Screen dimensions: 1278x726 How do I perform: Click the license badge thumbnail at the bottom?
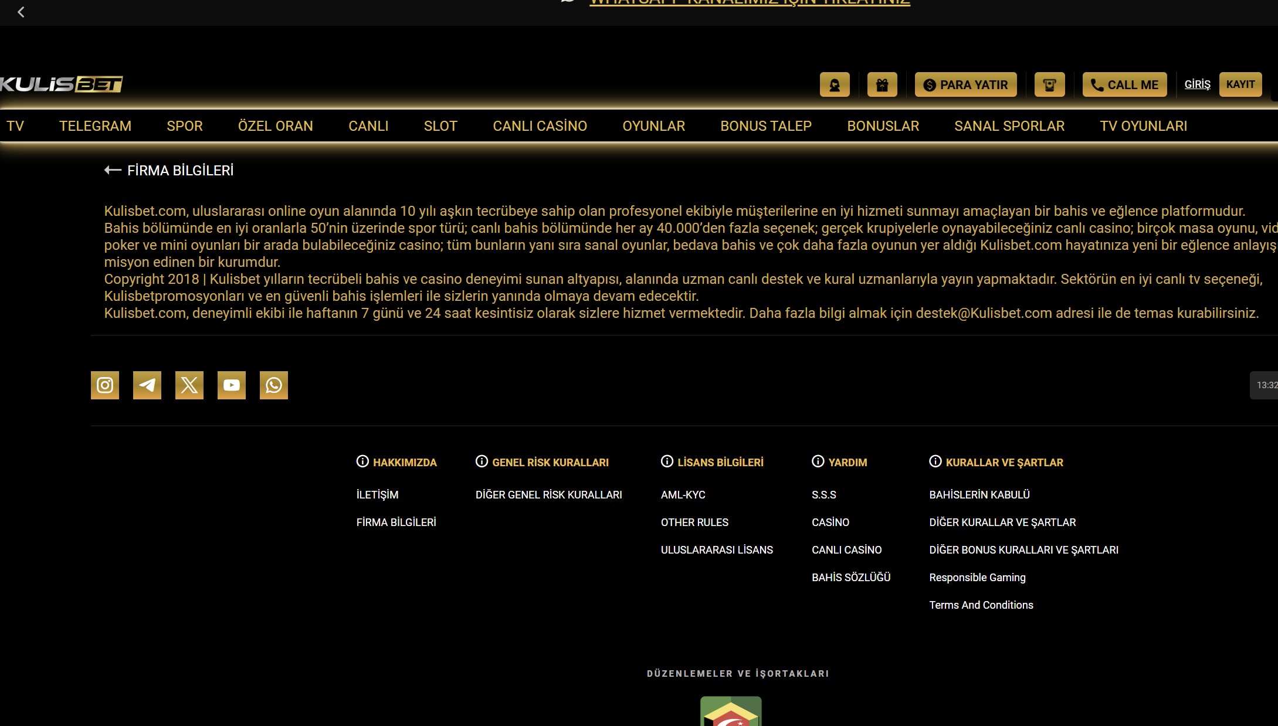click(x=731, y=711)
